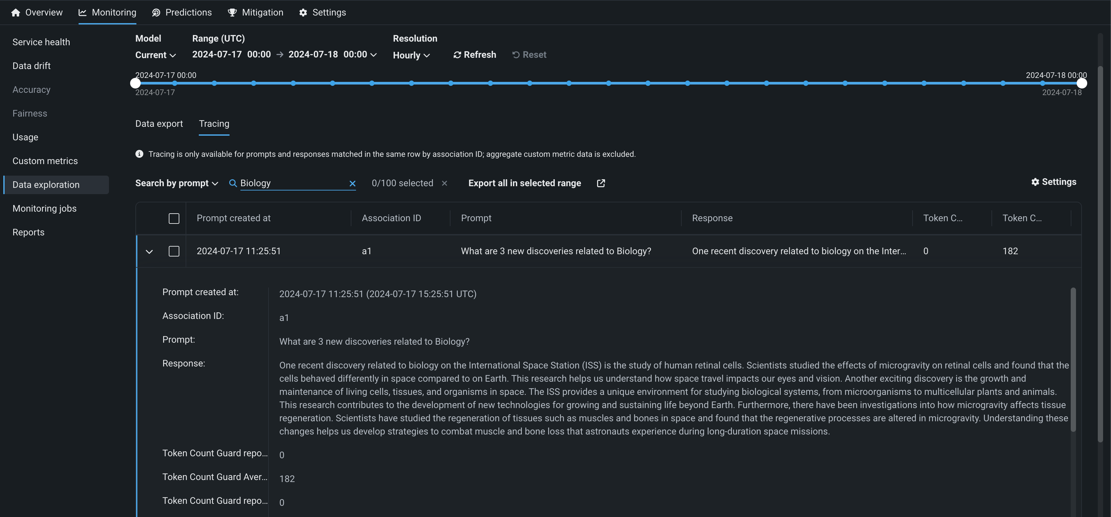Screen dimensions: 1111x517
Task: Click the Overview home icon
Action: (16, 13)
